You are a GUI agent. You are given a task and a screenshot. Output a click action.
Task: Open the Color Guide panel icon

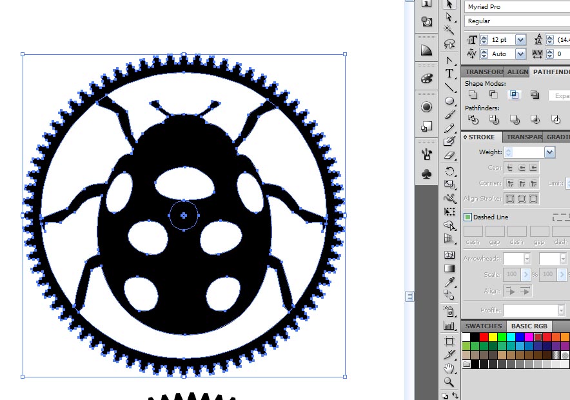pyautogui.click(x=426, y=50)
